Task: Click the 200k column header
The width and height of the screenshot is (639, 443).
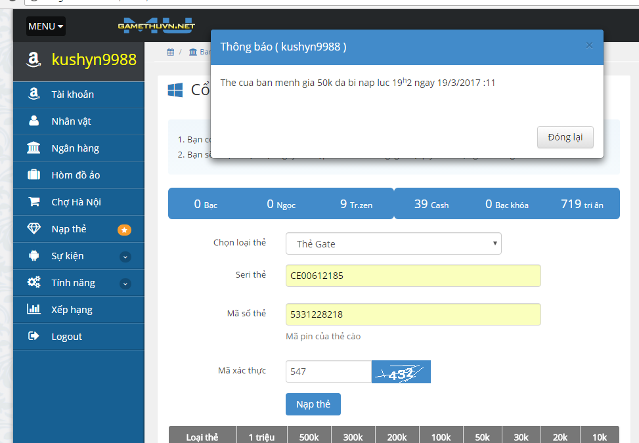Action: tap(397, 436)
